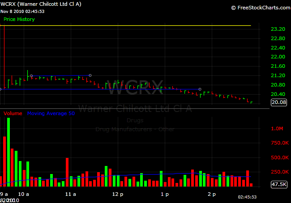291x203 pixels.
Task: Click the last green price bar on right
Action: (x=252, y=102)
